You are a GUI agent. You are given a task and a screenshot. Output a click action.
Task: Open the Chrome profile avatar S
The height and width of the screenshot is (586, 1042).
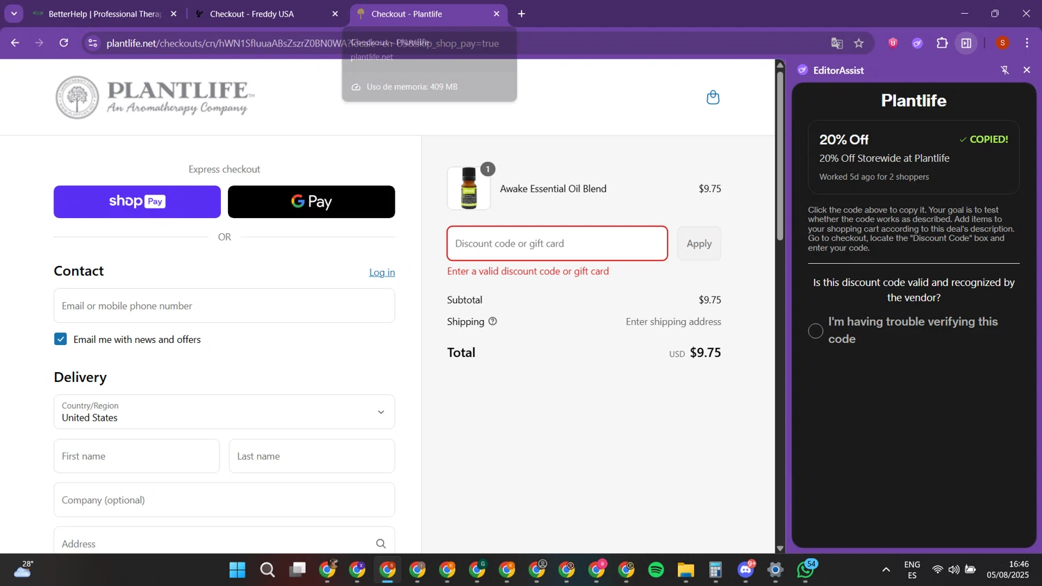click(x=1002, y=43)
